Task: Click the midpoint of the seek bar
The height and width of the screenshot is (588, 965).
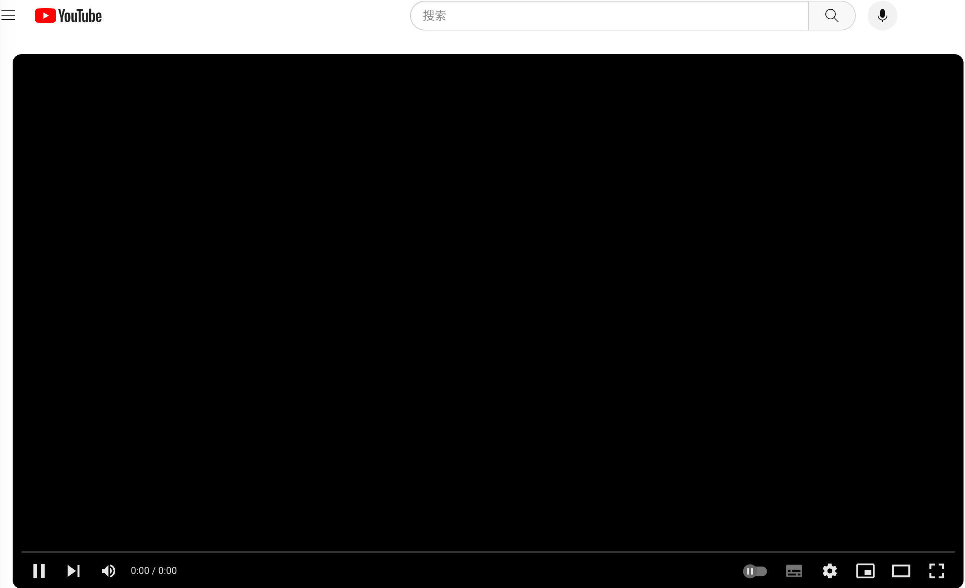Action: (488, 552)
